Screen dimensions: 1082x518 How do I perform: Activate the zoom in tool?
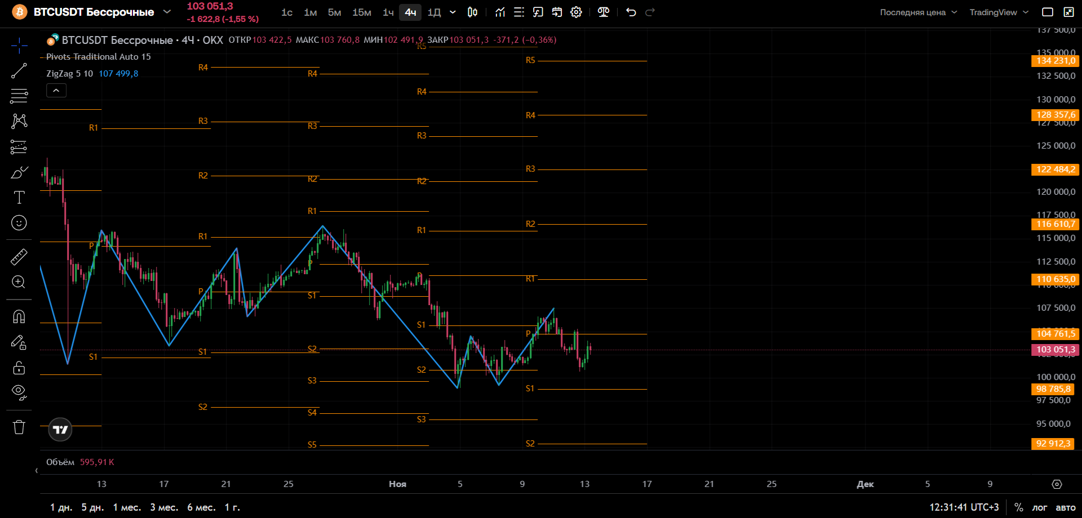[19, 282]
